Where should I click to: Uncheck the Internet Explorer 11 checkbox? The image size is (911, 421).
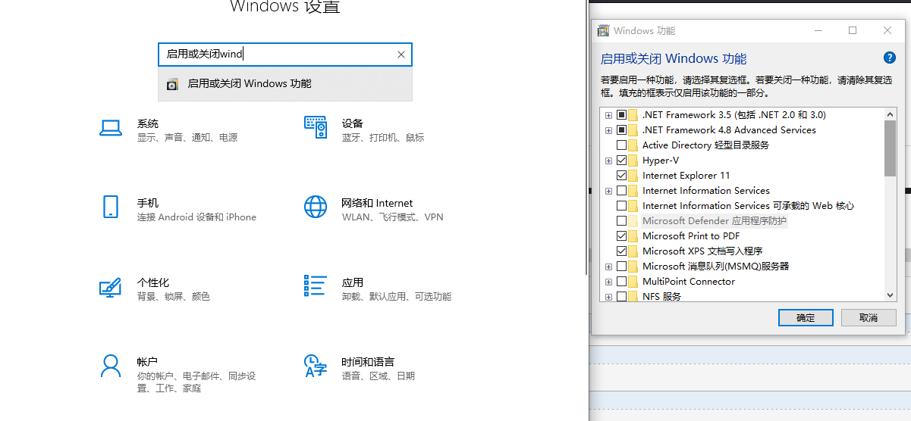pyautogui.click(x=622, y=176)
